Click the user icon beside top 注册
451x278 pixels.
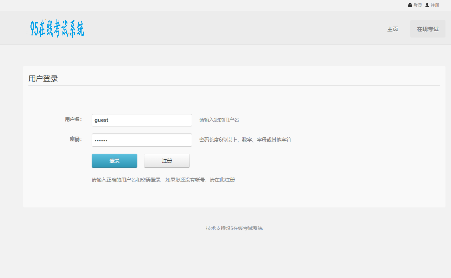click(x=427, y=5)
